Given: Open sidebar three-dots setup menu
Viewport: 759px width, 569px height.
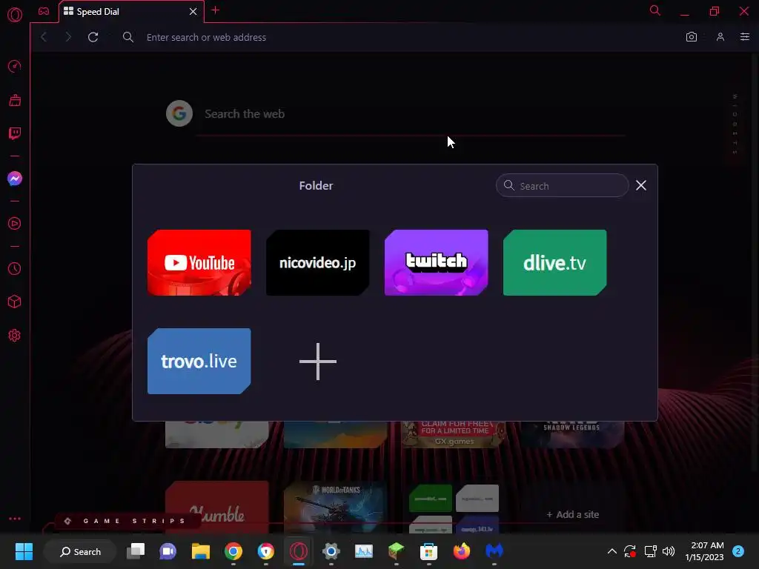Looking at the screenshot, I should pos(15,518).
